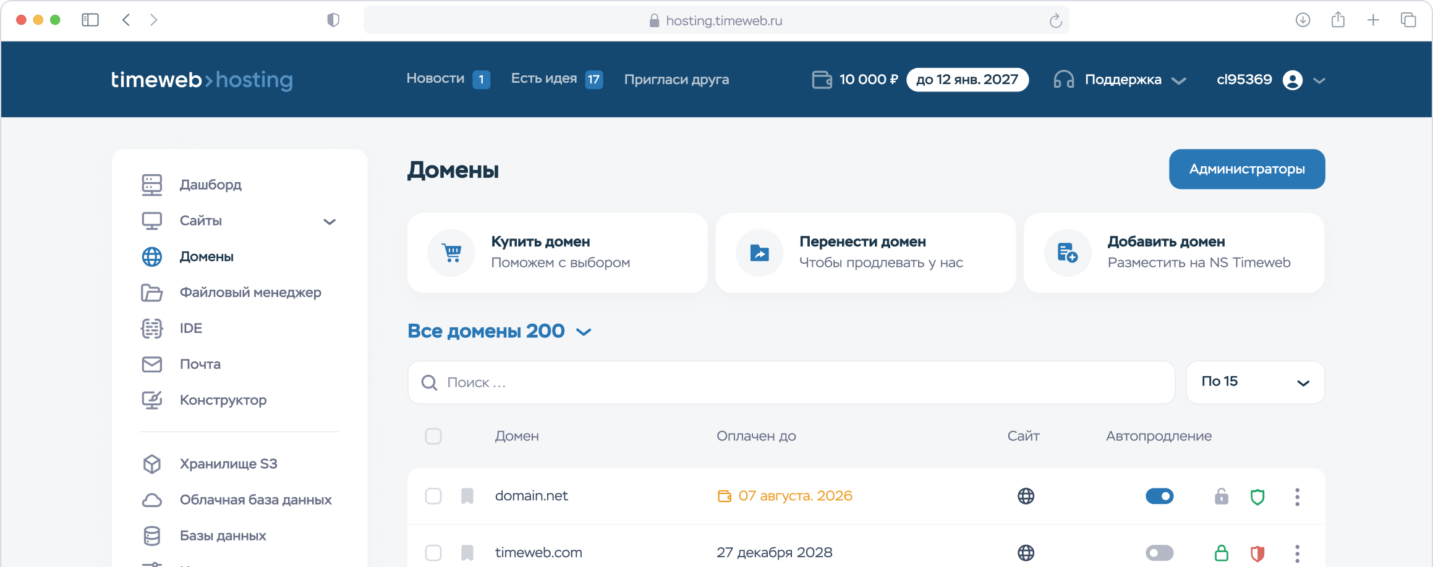Click the timeweb hosting logo

coord(202,80)
